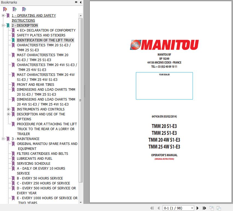Click the bookmark icon beside SERVICING SCHEDULE
This screenshot has width=233, height=211.
(13, 164)
